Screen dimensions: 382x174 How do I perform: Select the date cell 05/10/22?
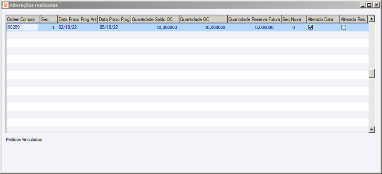pyautogui.click(x=115, y=27)
